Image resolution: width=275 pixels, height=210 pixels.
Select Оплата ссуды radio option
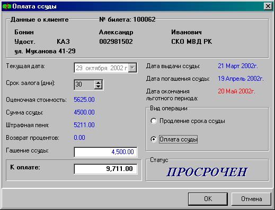154,139
